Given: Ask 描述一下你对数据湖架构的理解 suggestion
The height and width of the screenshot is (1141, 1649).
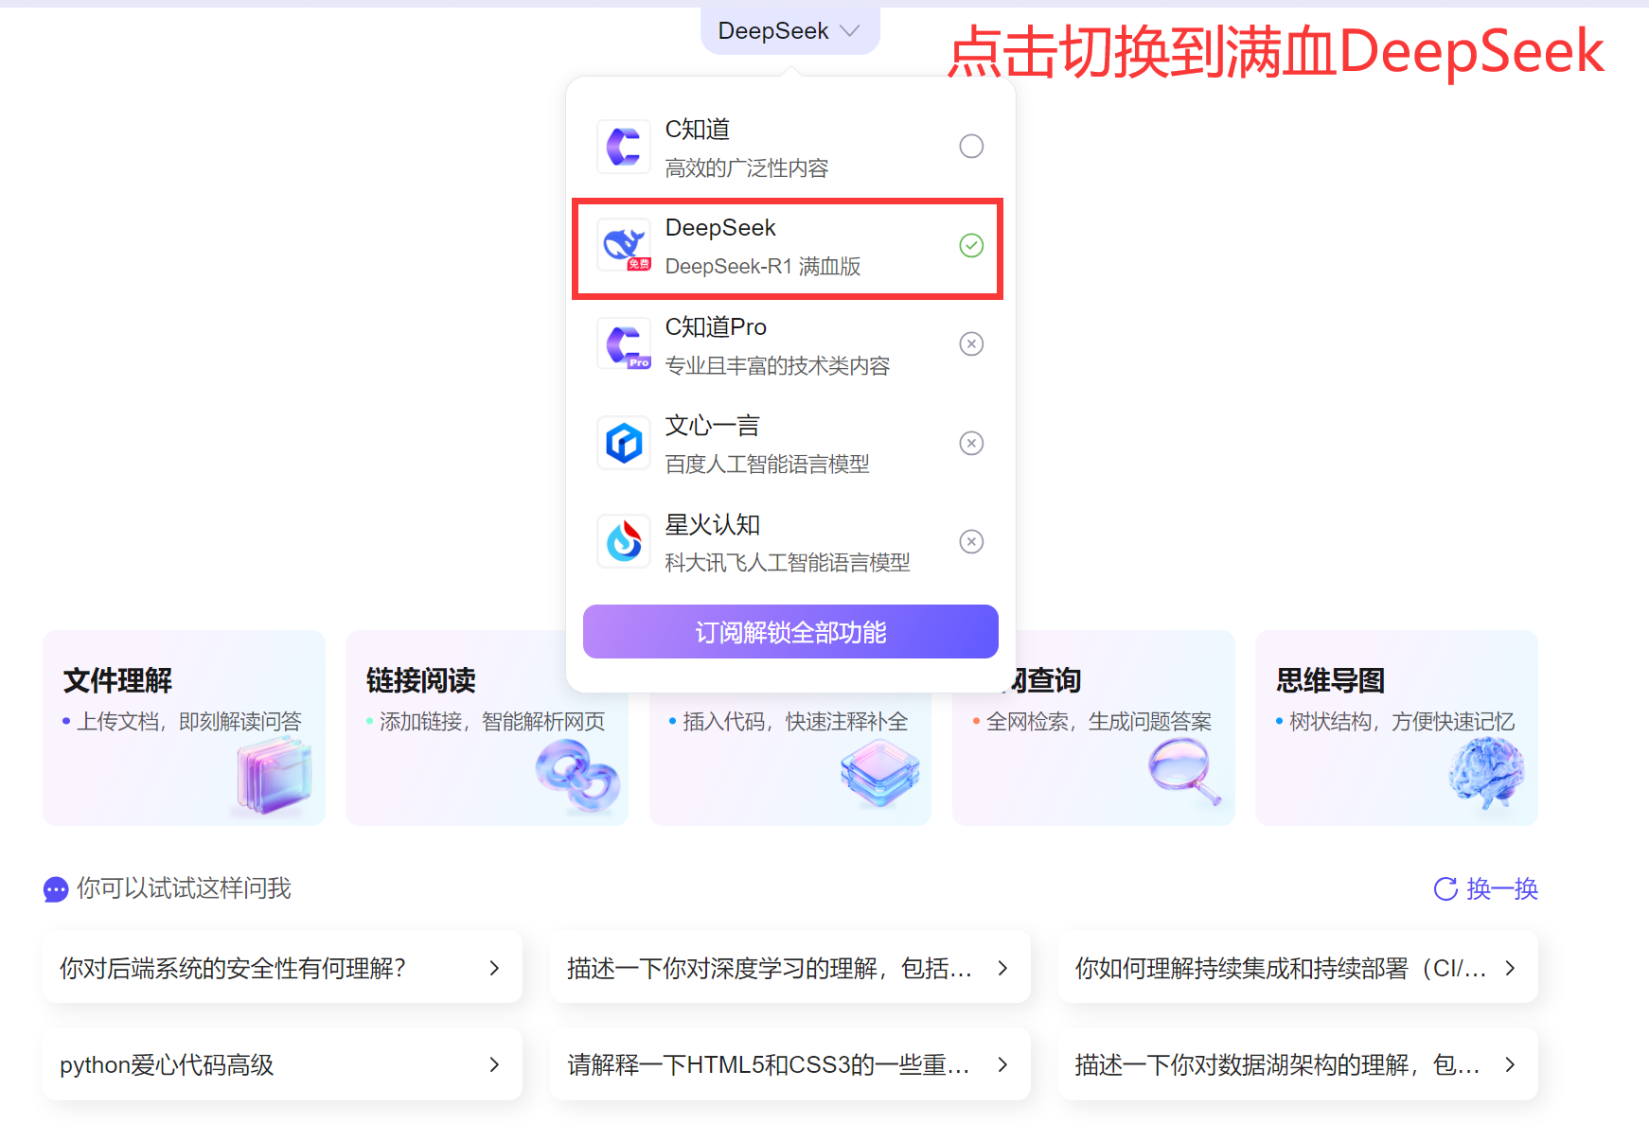Looking at the screenshot, I should [1298, 1064].
